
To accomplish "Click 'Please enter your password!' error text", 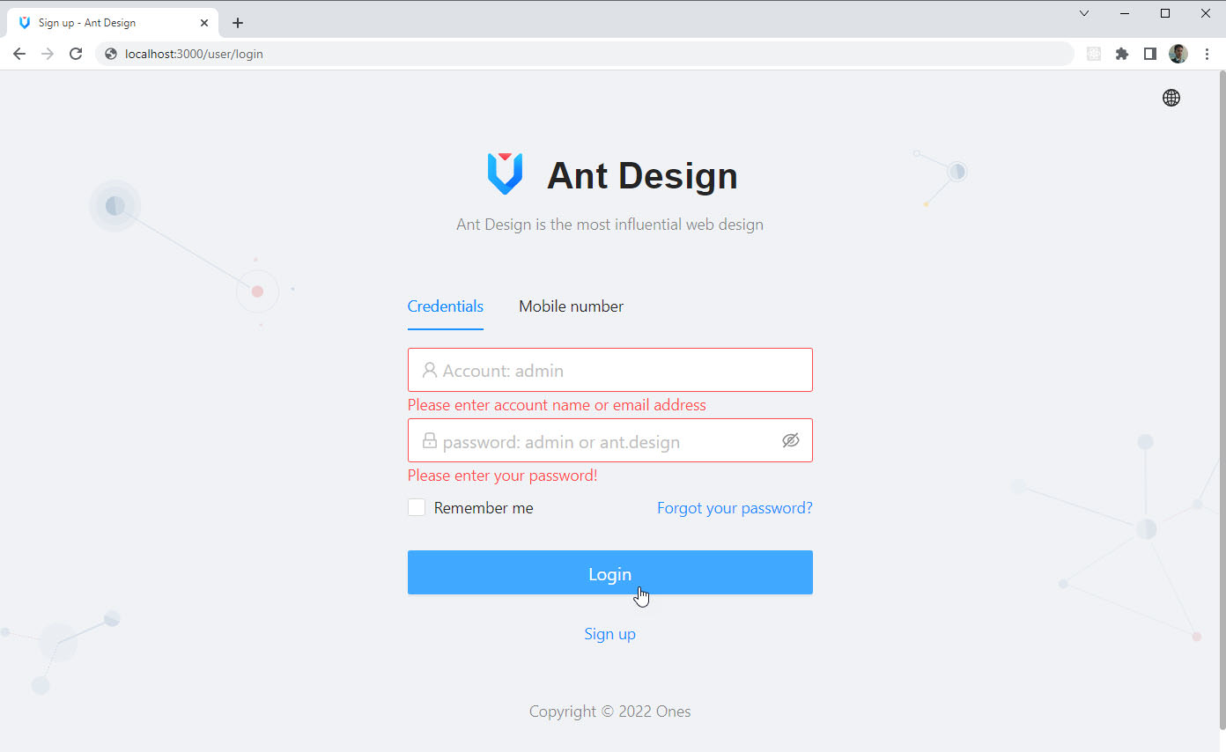I will [502, 476].
